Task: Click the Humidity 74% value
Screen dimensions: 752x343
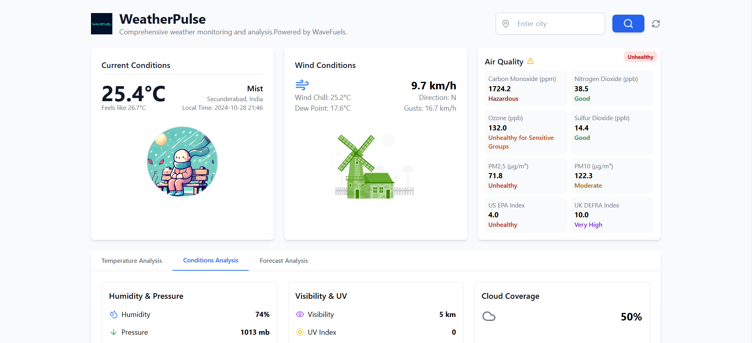Action: 262,315
